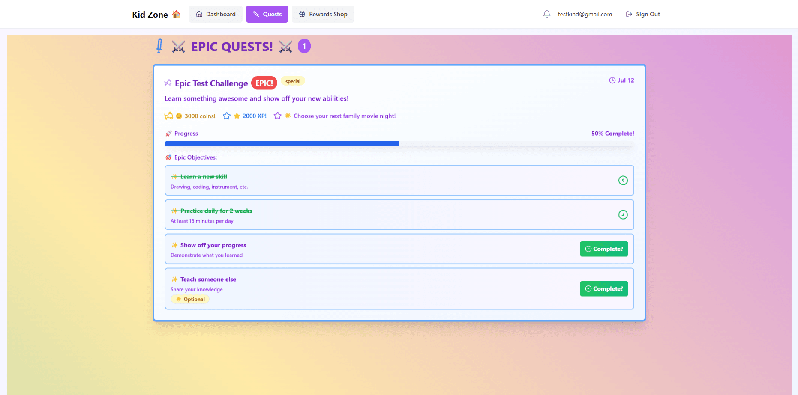
Task: Click the sword icon beside Epic Quests heading
Action: click(x=159, y=45)
